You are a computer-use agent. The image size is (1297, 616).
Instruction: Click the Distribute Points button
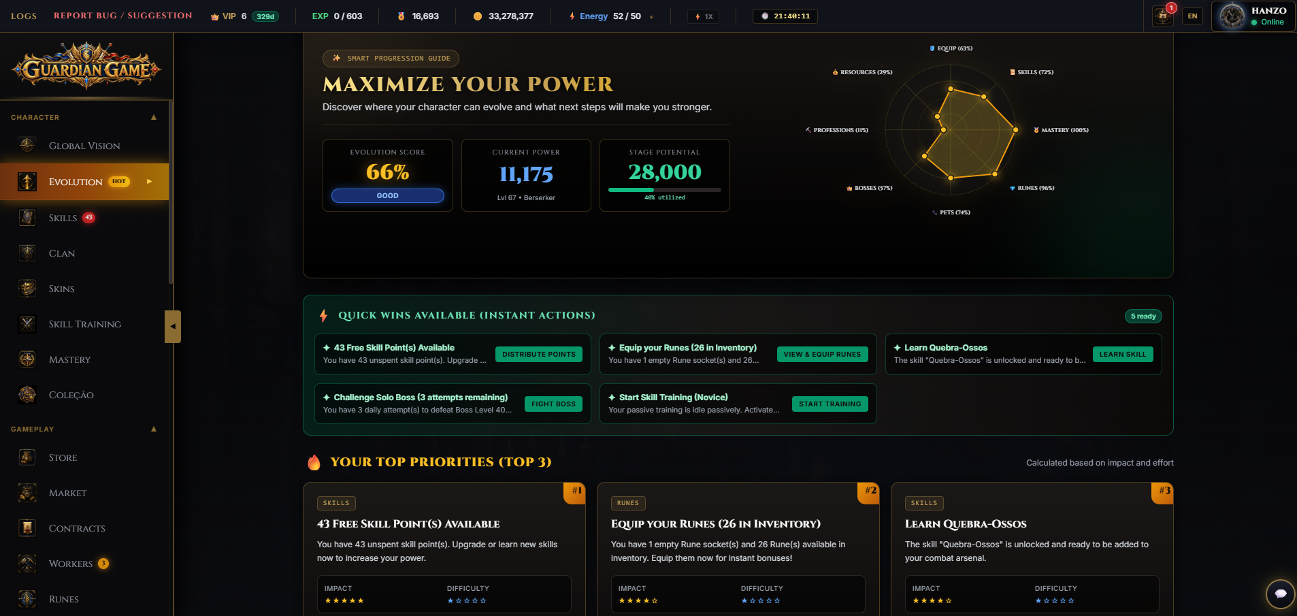pos(539,354)
